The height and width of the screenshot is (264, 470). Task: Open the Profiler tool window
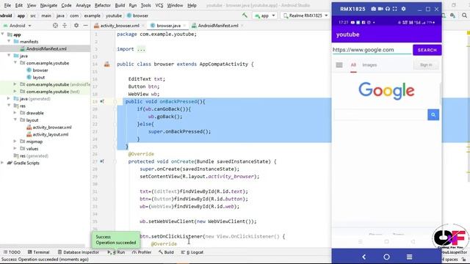[142, 252]
